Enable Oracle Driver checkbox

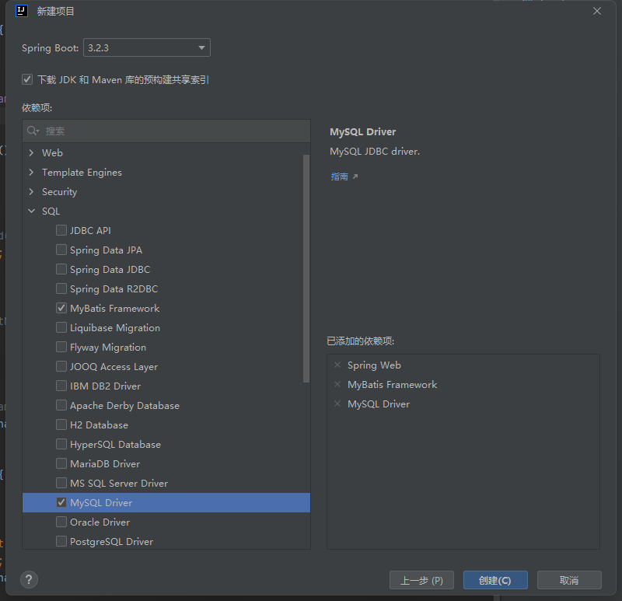(x=61, y=522)
